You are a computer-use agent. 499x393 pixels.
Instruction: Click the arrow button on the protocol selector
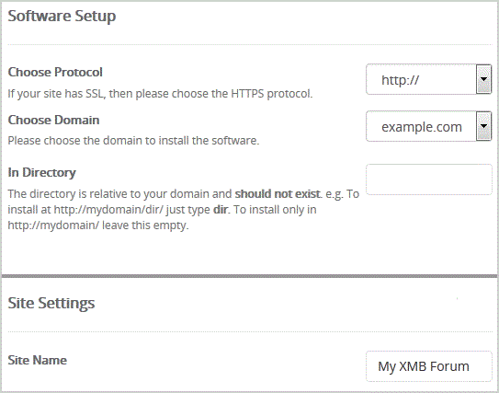tap(483, 79)
